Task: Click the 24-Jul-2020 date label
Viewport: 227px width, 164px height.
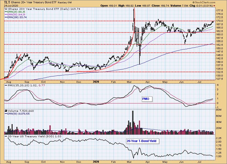Action: [x=11, y=6]
